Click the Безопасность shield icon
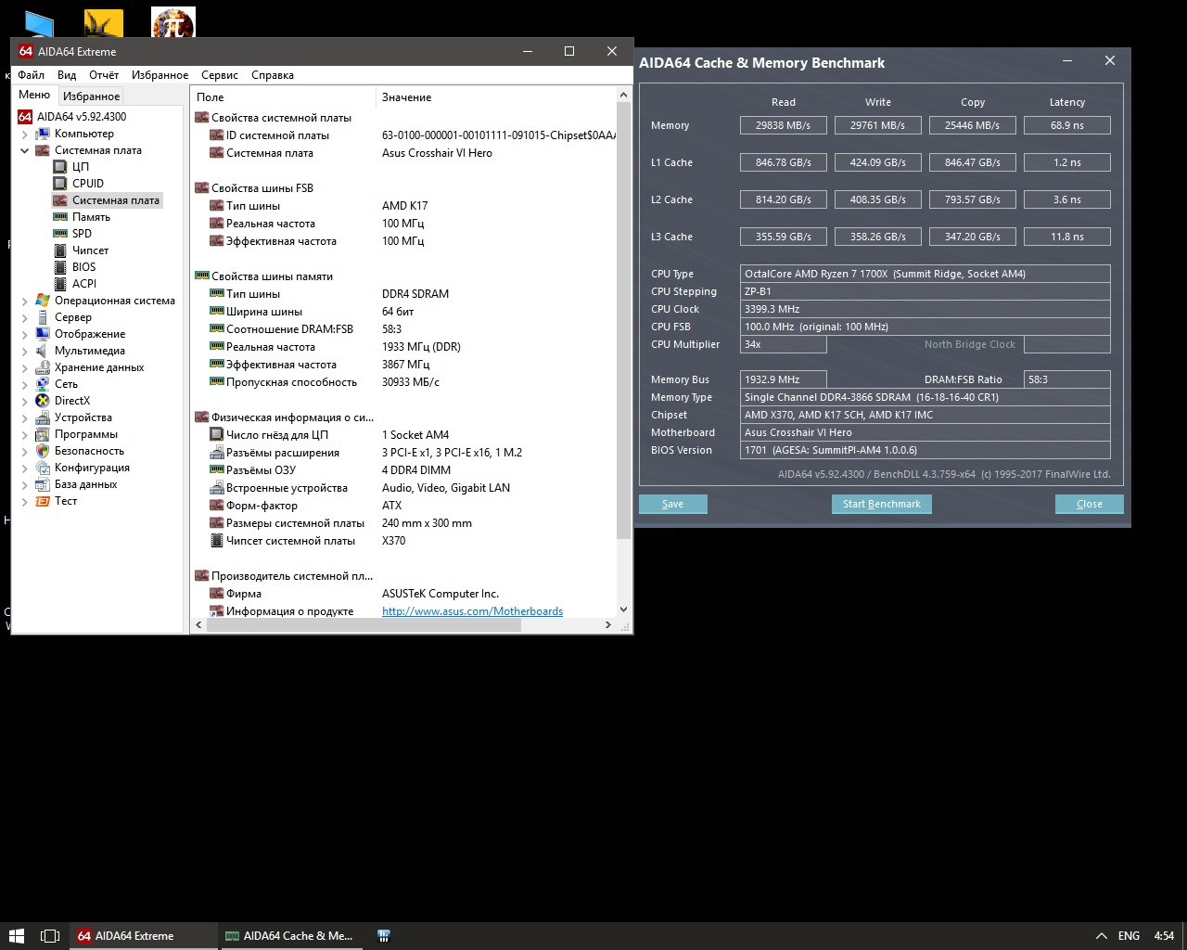The width and height of the screenshot is (1187, 950). (x=43, y=451)
